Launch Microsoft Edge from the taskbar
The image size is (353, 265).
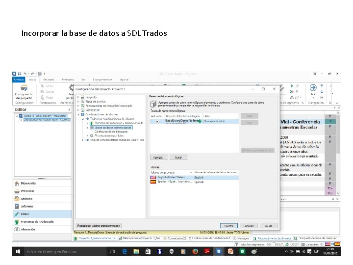point(124,251)
